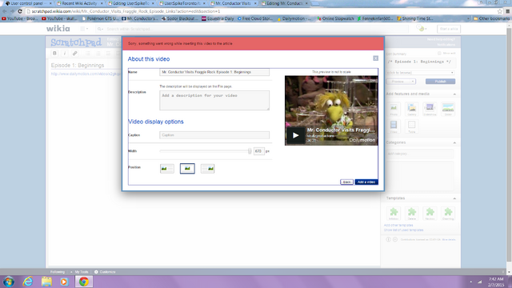This screenshot has width=512, height=288.
Task: Toggle italic formatting in editor toolbar
Action: [x=65, y=54]
